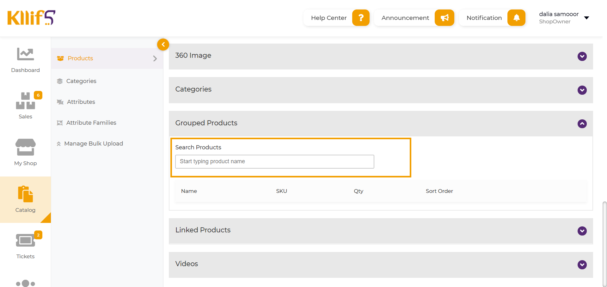The height and width of the screenshot is (287, 607).
Task: Open the Announcement megaphone icon
Action: 444,18
